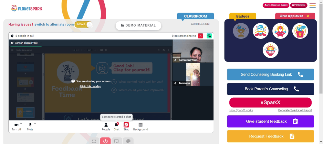Open the DEMO MATERIAL folder
Screen dimensions: 323x144
(138, 26)
